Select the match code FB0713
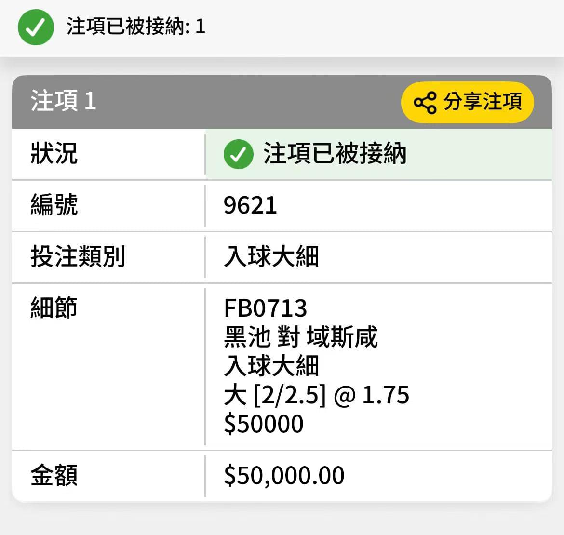Viewport: 564px width, 535px height. 266,308
